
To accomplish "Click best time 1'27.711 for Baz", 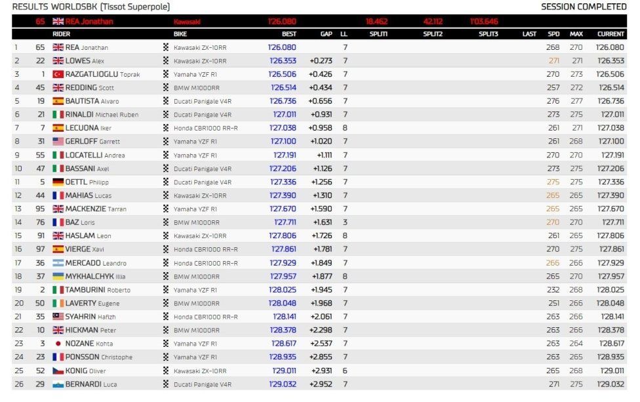I will coord(285,222).
